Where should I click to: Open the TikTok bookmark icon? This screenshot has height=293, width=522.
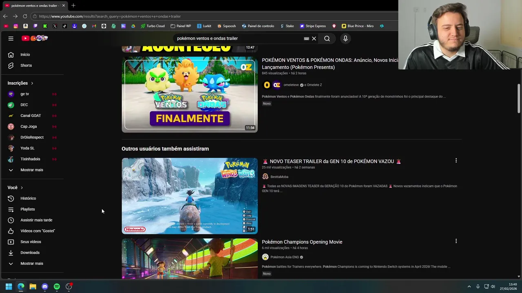pos(64,26)
